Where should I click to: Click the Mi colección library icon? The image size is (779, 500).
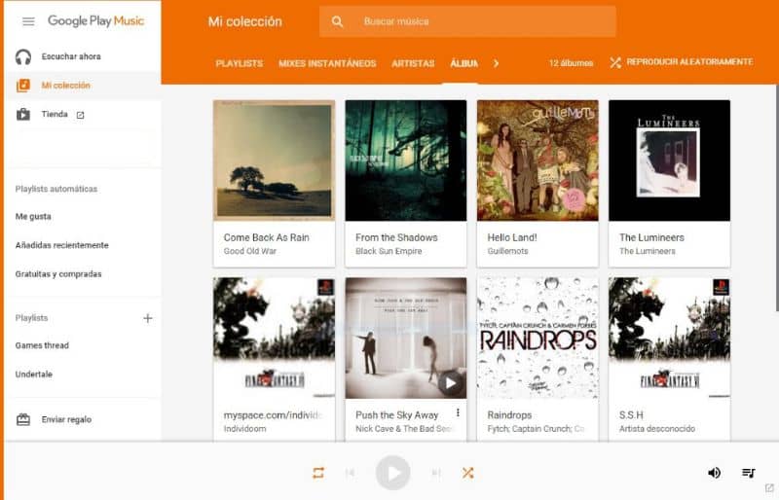point(23,86)
